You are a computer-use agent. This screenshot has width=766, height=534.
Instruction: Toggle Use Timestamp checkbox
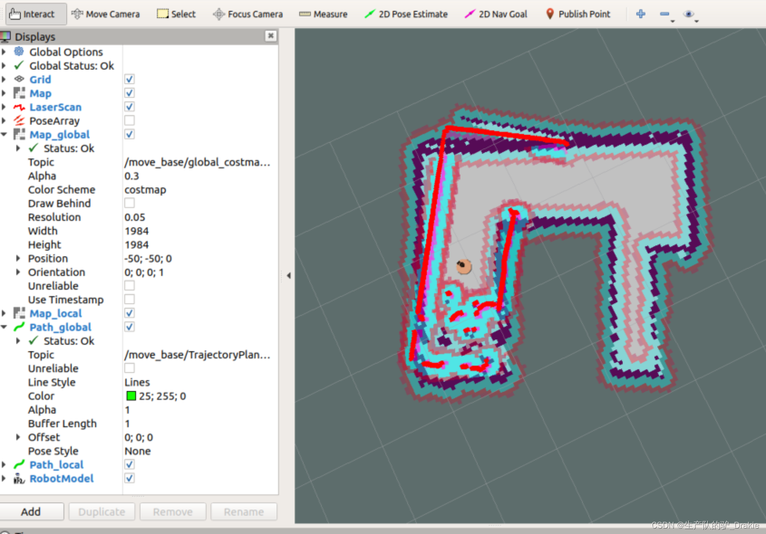coord(129,299)
